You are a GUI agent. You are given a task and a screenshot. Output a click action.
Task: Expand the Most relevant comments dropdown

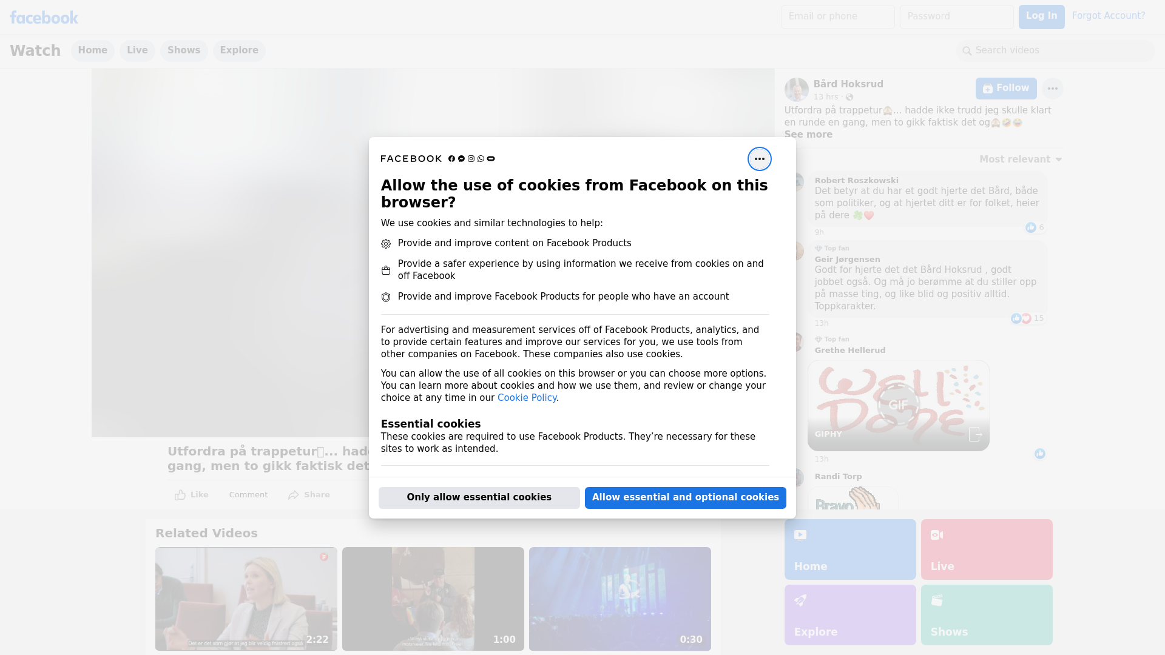click(1021, 160)
